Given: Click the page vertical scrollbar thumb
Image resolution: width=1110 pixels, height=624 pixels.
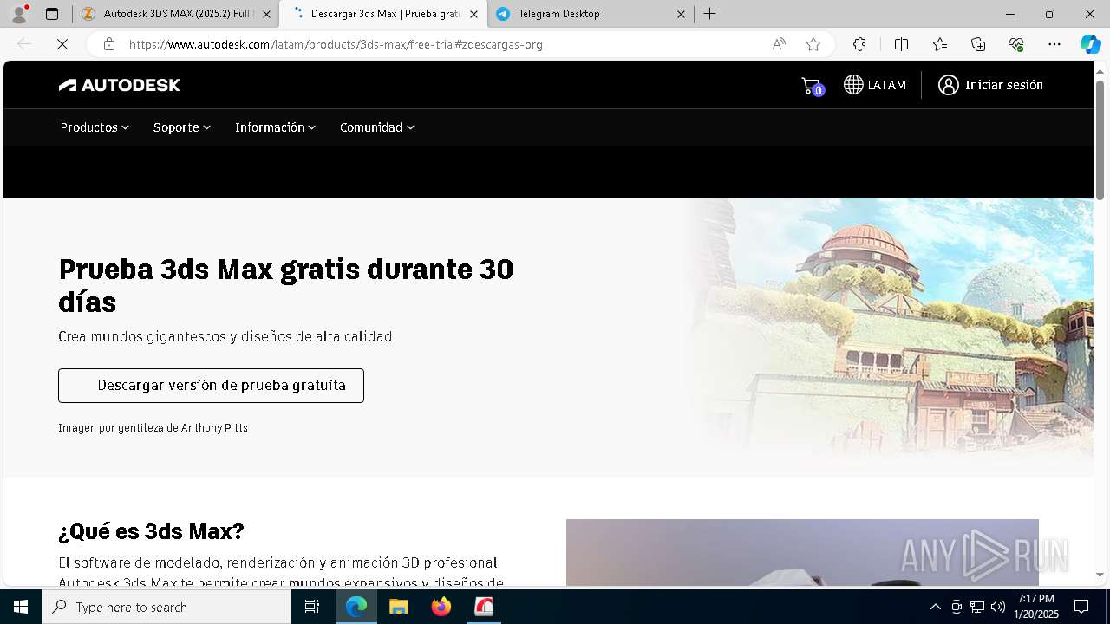Looking at the screenshot, I should click(1100, 140).
